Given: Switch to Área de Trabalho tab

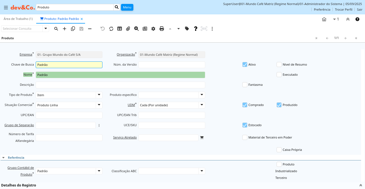Looking at the screenshot, I should coord(18,19).
